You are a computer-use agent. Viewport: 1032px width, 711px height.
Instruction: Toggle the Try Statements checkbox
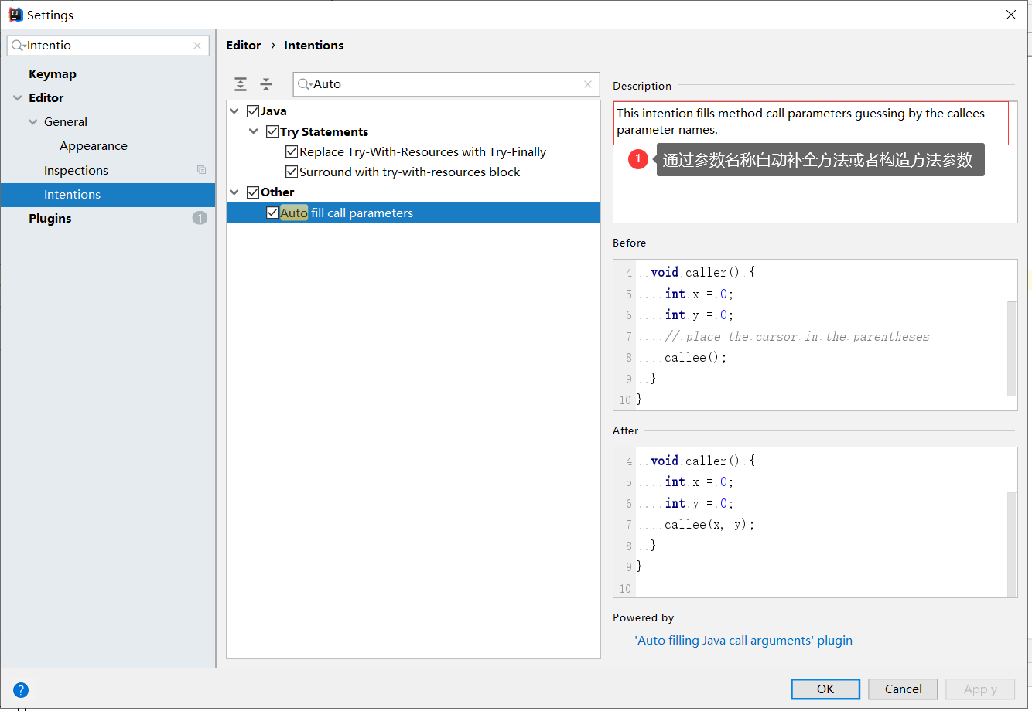272,132
